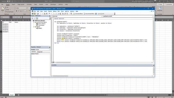
Task: Open the Copy dropdown arrow in Excel ribbon
Action: tap(10, 10)
